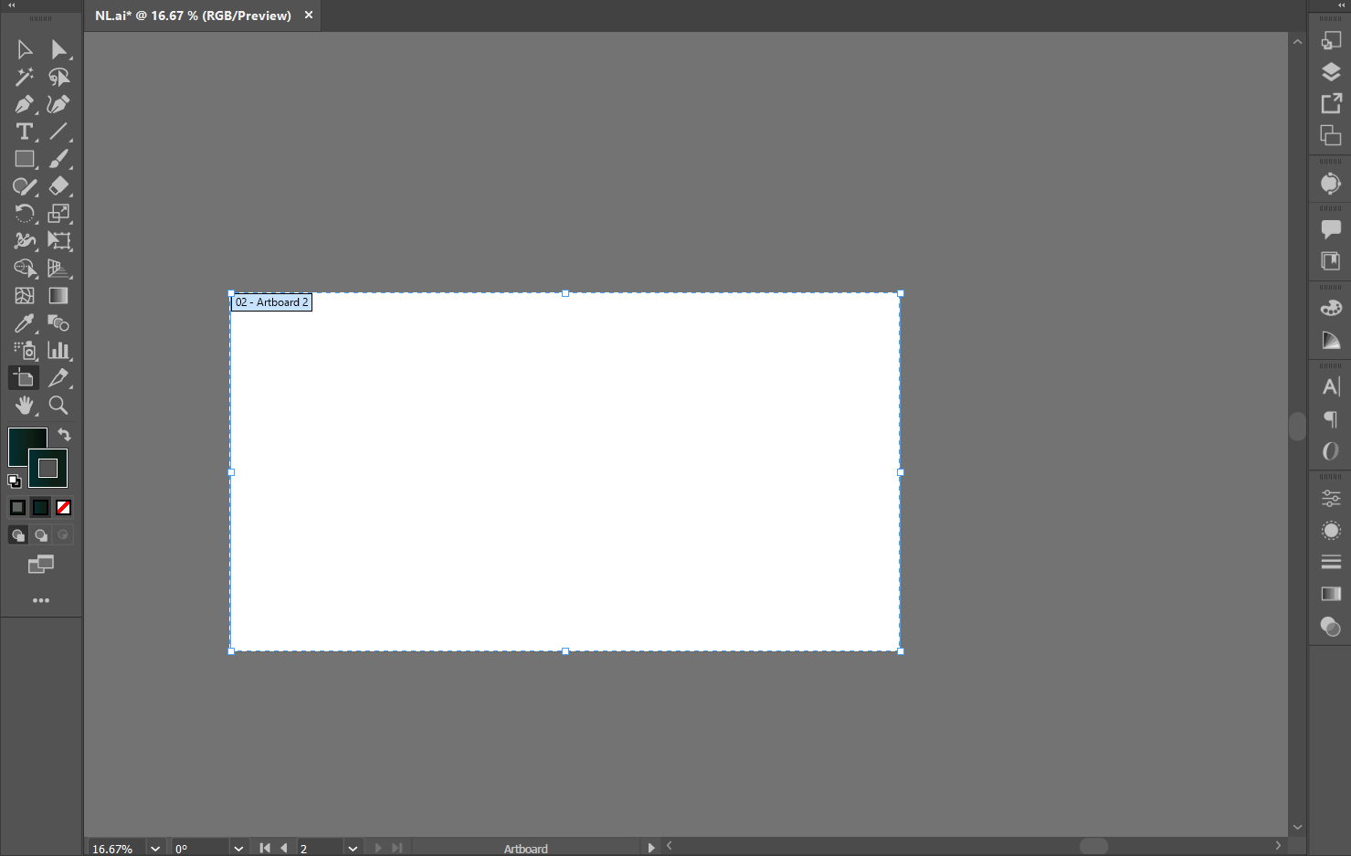Screen dimensions: 1351x856
Task: Open the Character panel
Action: 1331,386
